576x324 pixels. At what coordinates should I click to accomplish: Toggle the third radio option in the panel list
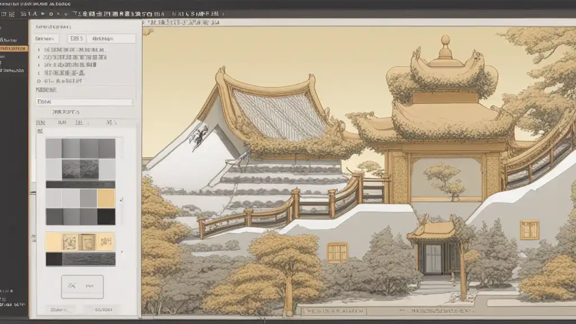coord(39,65)
